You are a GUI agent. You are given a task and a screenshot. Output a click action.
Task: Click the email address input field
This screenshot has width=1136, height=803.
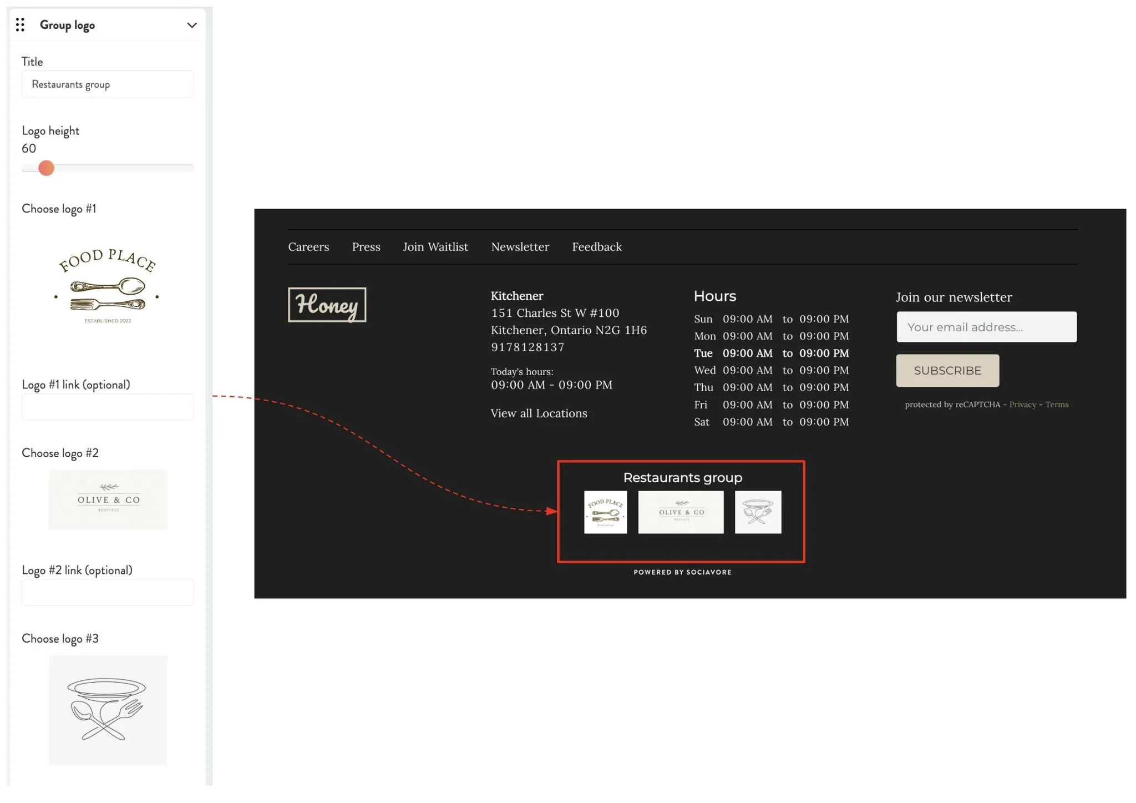coord(986,327)
